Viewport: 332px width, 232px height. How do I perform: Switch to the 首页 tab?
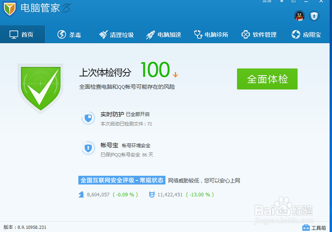click(x=23, y=34)
